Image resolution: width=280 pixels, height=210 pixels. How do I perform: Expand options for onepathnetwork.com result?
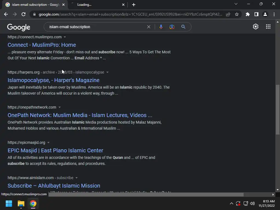(x=60, y=107)
